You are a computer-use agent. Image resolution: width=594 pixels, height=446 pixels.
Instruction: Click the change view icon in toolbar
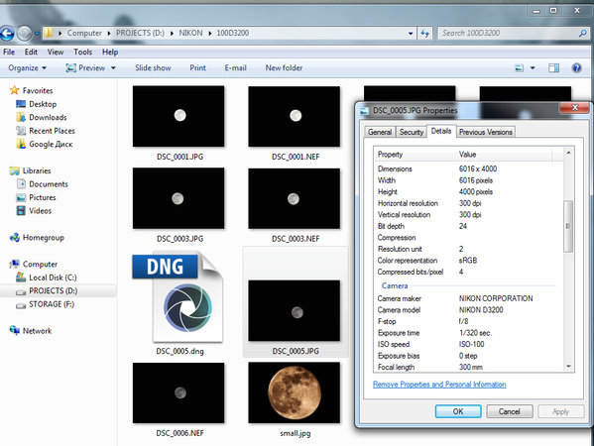pos(519,68)
